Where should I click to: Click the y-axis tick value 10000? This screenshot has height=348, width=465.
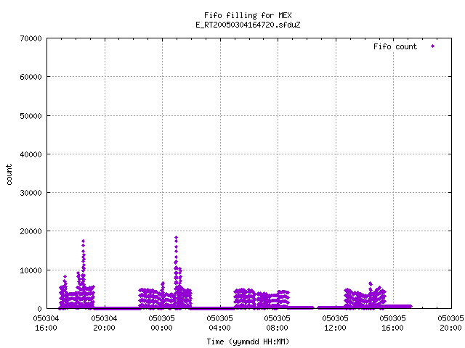[x=31, y=270]
